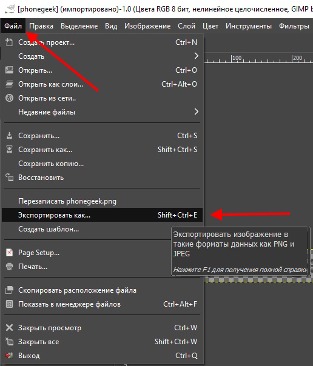Viewport: 313px width, 366px height.
Task: Choose Сохранить… entry
Action: [102, 135]
